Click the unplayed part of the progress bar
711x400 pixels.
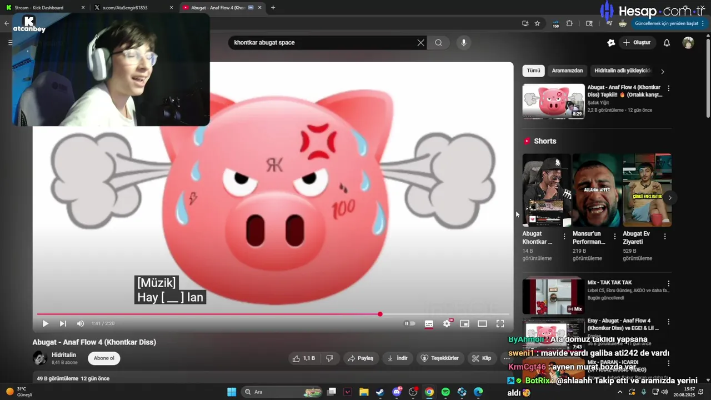(444, 314)
